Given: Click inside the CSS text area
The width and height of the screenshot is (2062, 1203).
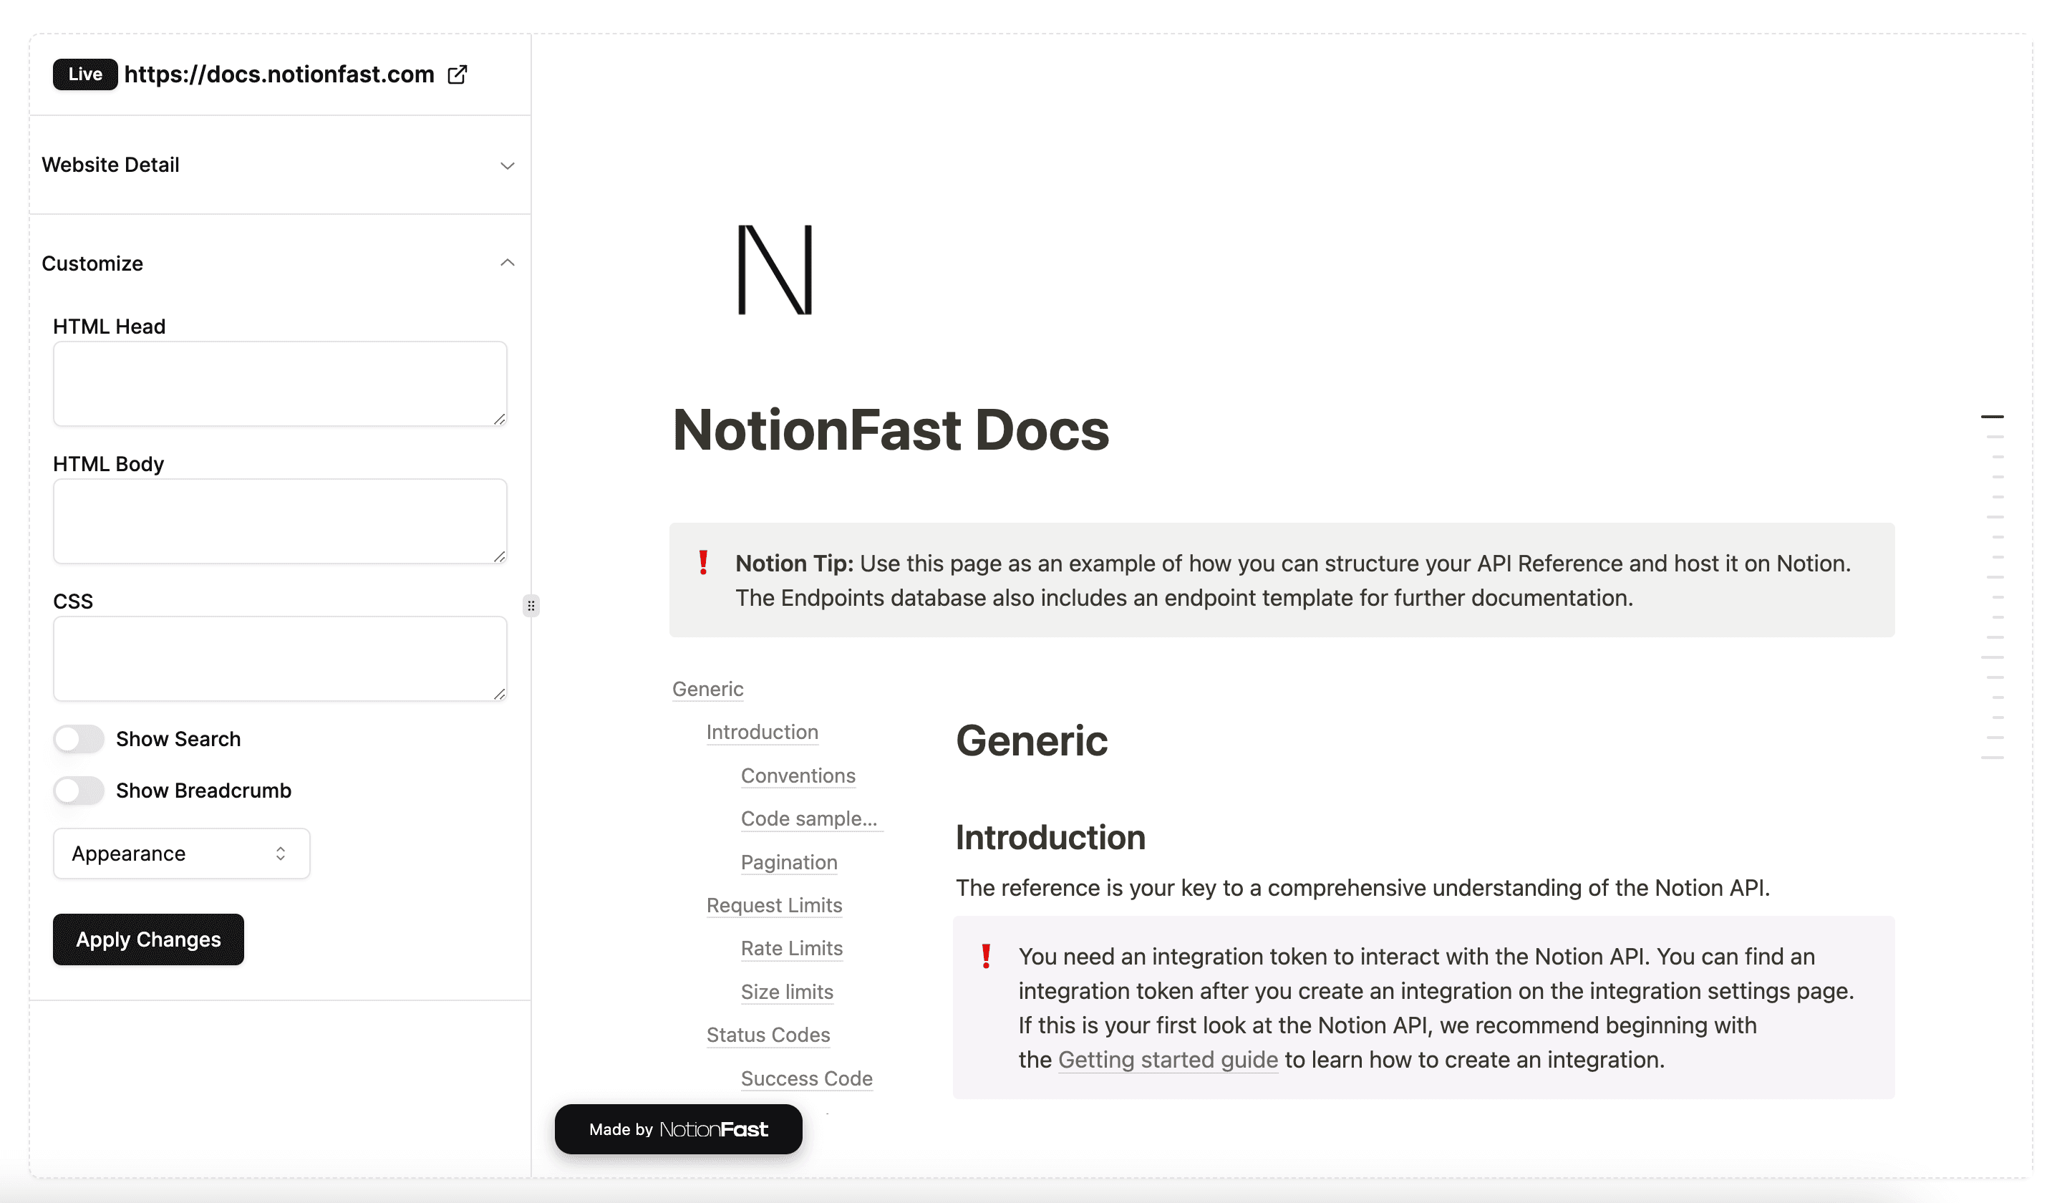Looking at the screenshot, I should pos(280,659).
